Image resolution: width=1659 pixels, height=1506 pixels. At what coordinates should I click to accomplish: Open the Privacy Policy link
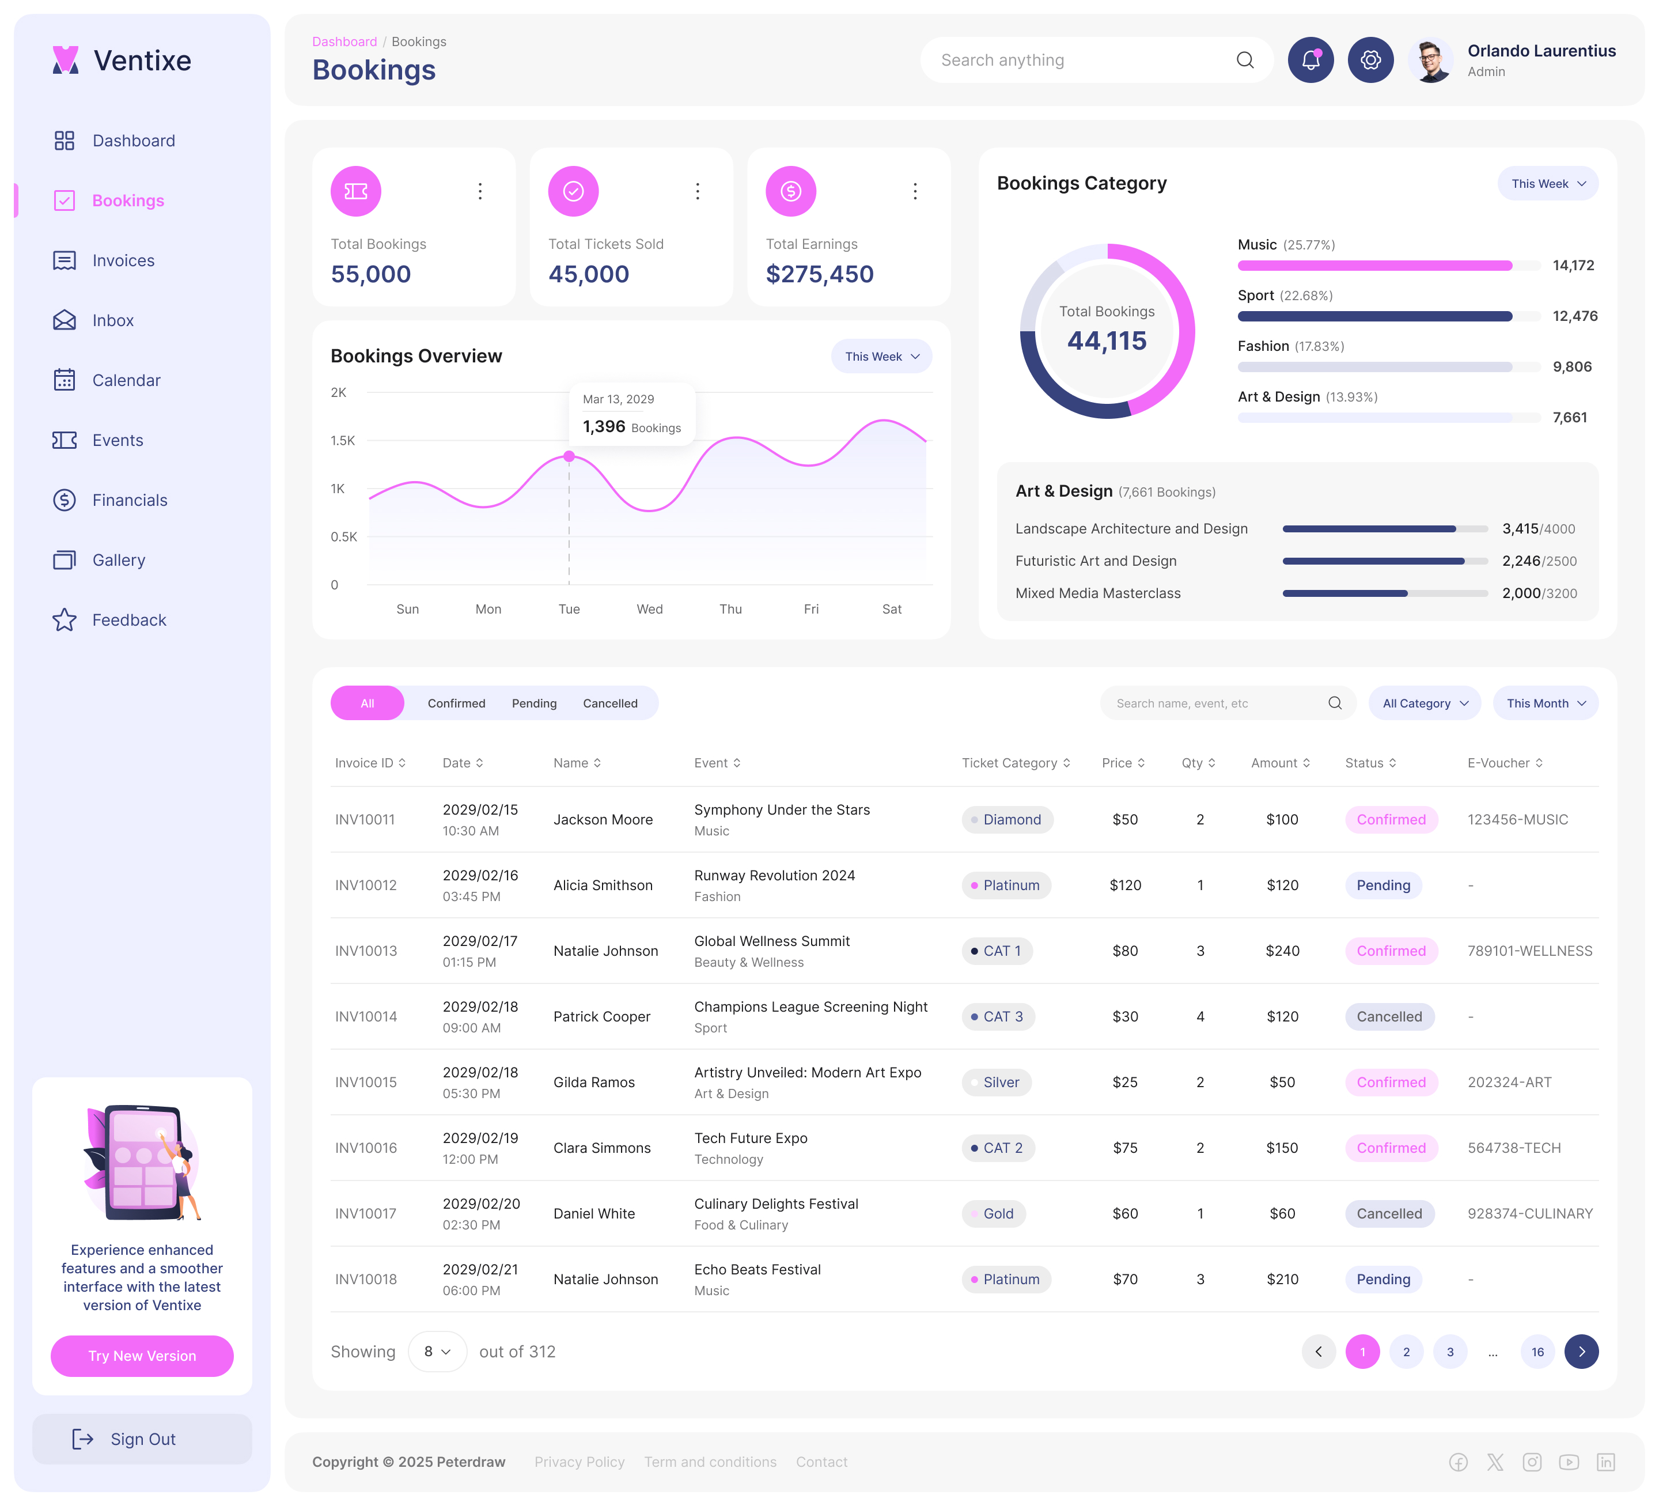579,1462
